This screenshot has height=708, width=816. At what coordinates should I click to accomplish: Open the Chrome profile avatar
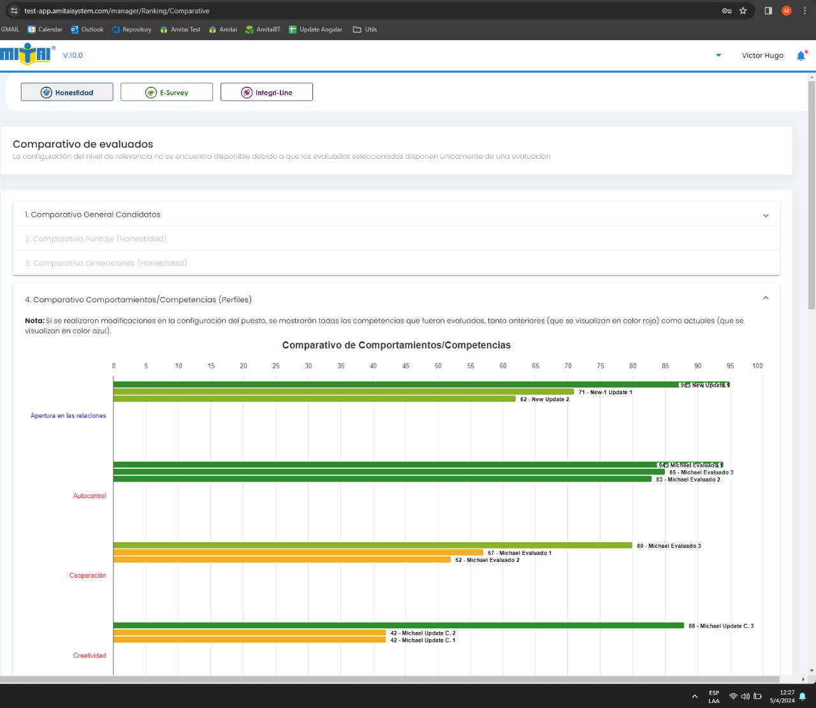coord(787,11)
